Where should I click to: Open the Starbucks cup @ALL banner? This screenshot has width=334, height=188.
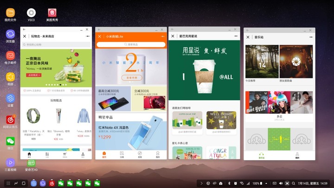204,71
